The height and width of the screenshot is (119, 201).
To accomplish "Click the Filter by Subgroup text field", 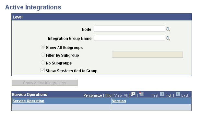I will coord(147,54).
